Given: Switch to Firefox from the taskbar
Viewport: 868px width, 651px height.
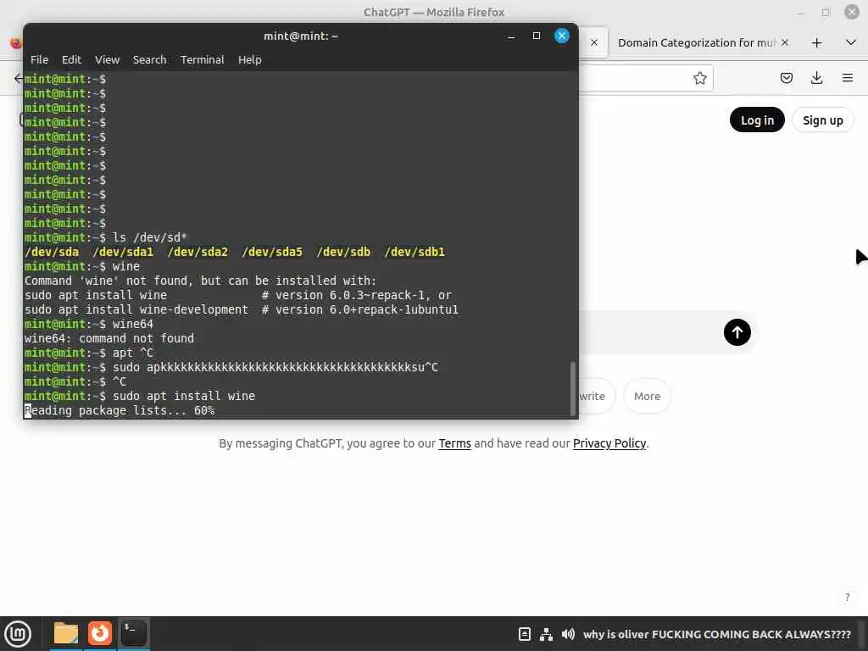Looking at the screenshot, I should click(x=100, y=633).
